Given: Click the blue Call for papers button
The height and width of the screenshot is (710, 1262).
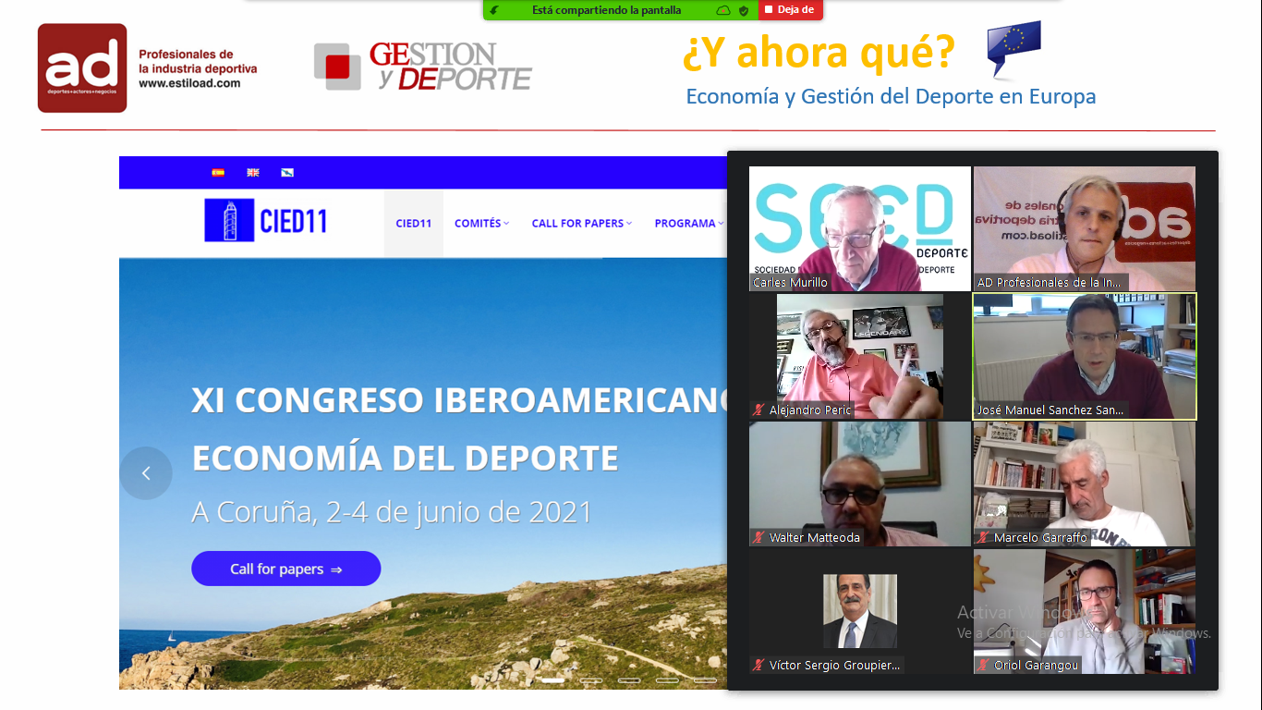Looking at the screenshot, I should 286,569.
